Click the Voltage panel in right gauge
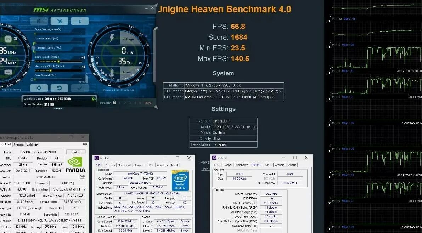The height and width of the screenshot is (233, 422). point(128,38)
